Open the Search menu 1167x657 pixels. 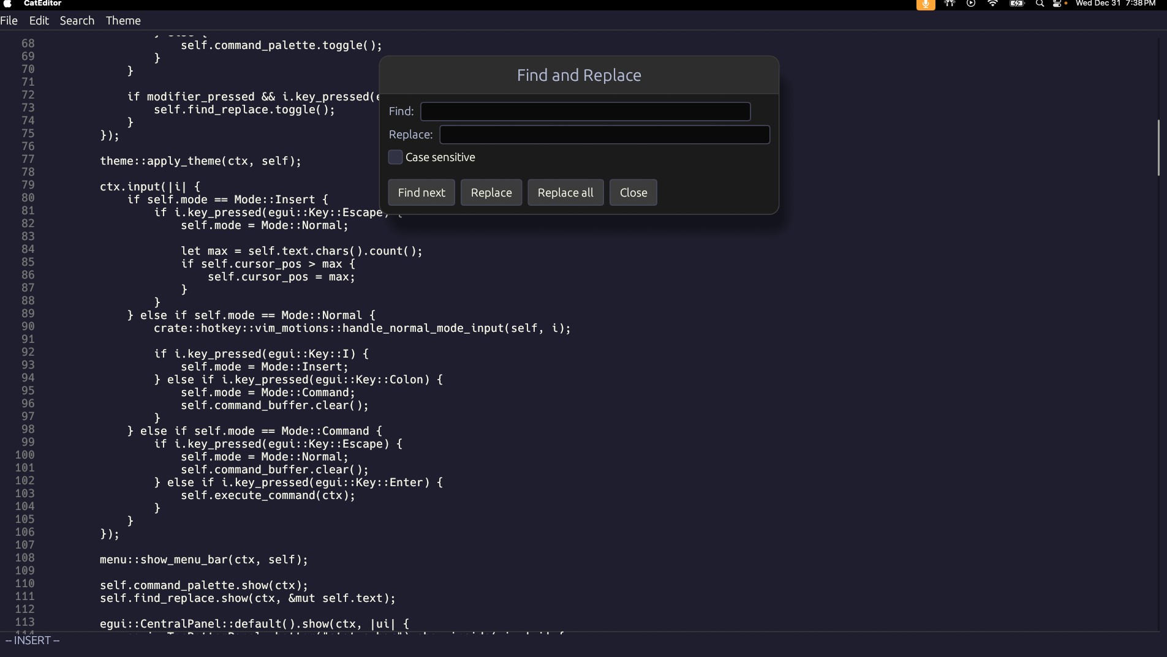77,20
